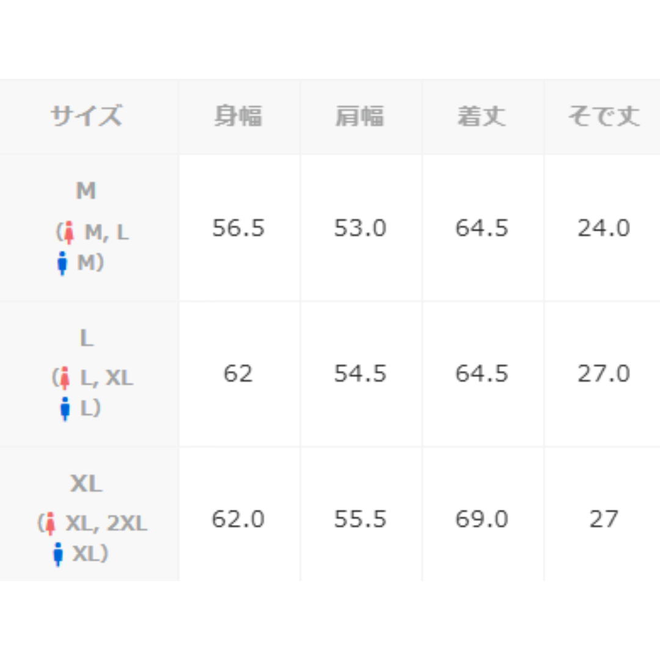Click the blue male icon in M row
This screenshot has width=660, height=660.
click(x=62, y=263)
